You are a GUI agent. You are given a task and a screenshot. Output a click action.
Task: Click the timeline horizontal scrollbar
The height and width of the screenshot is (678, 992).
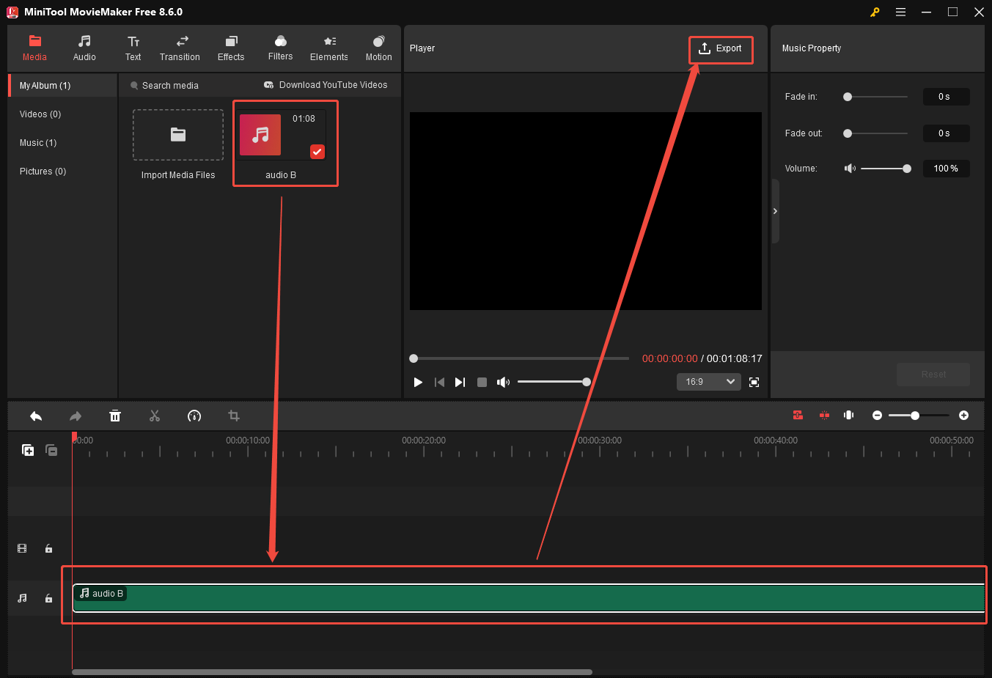click(332, 672)
